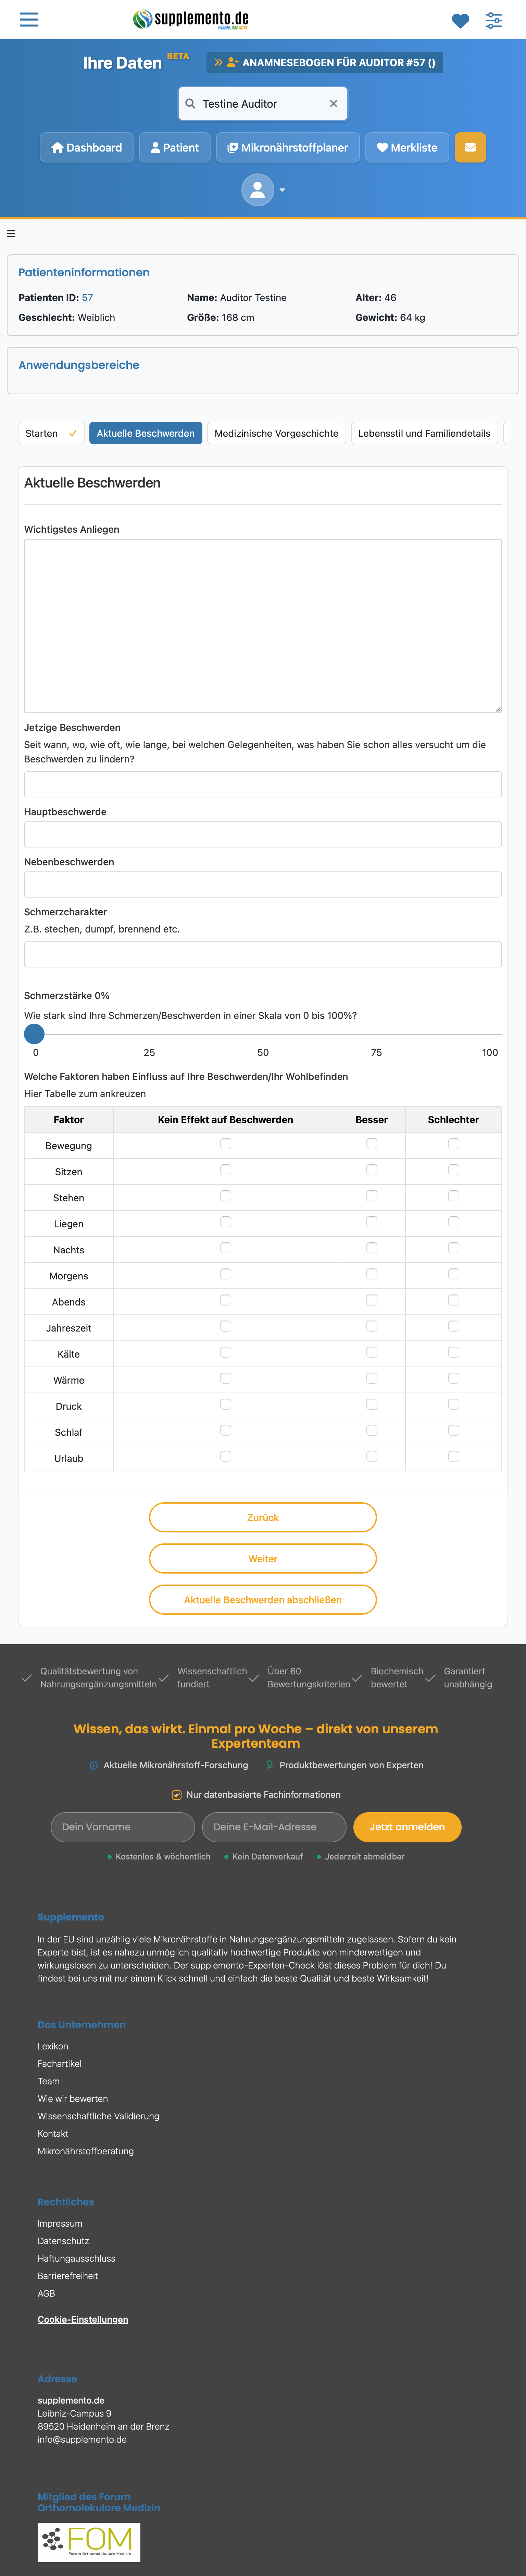Click the Weiter button

(x=263, y=1558)
